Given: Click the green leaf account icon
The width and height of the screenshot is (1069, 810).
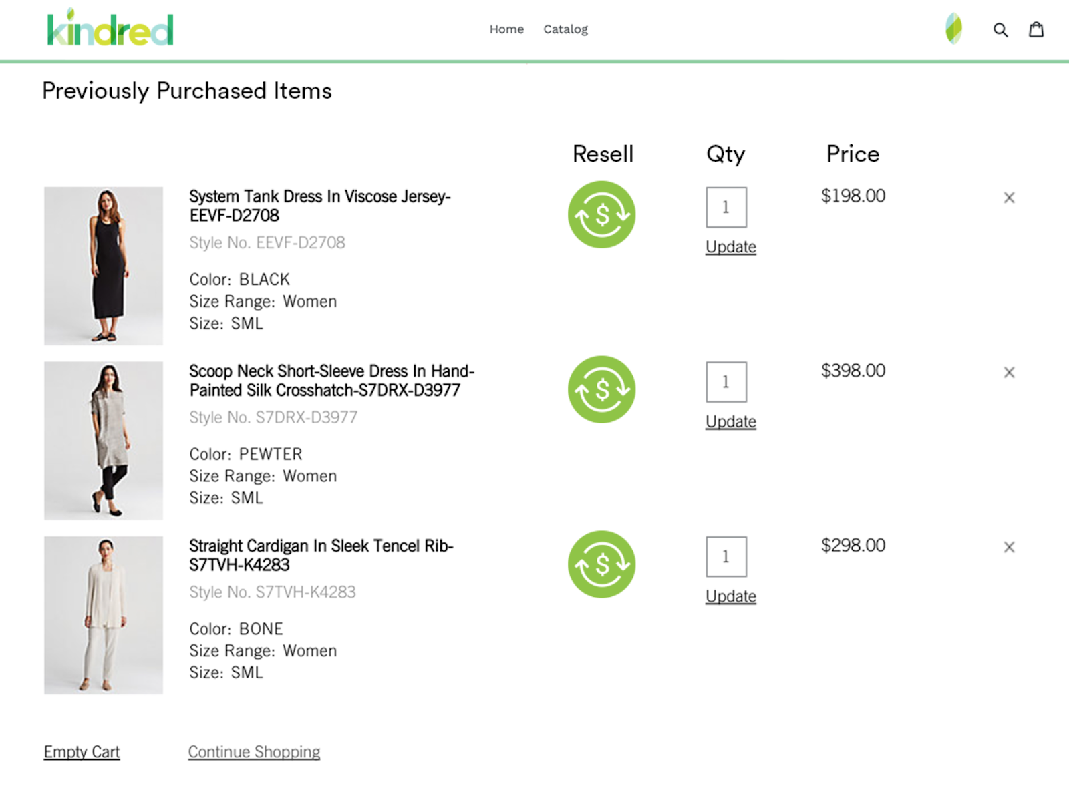Looking at the screenshot, I should click(953, 29).
